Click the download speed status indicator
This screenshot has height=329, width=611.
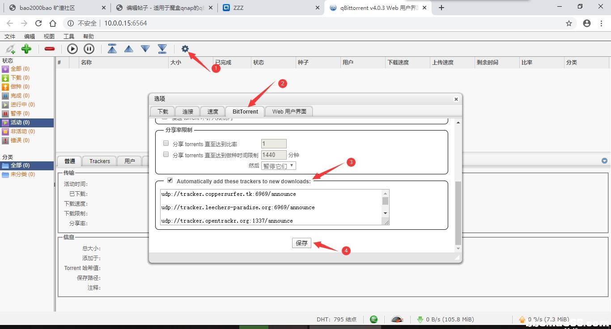446,319
